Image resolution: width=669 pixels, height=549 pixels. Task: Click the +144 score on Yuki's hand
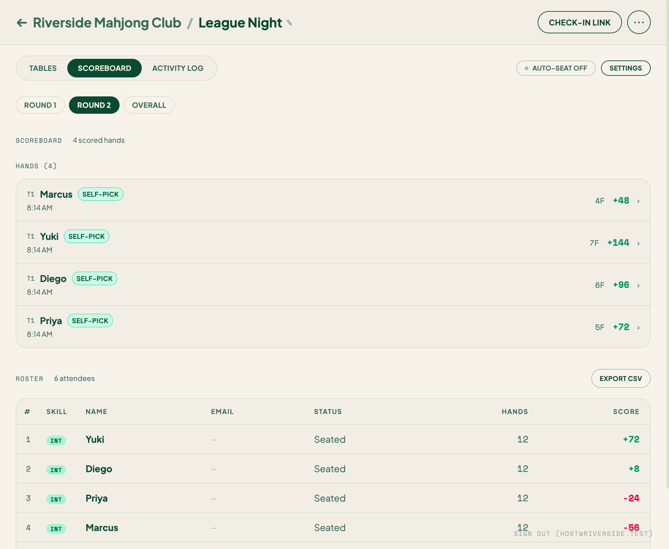pos(618,243)
